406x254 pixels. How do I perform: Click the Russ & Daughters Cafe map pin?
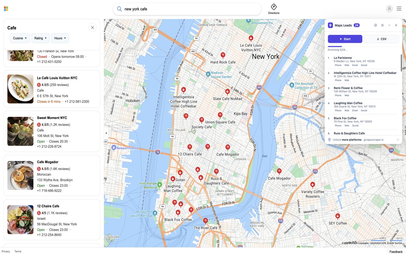click(216, 172)
